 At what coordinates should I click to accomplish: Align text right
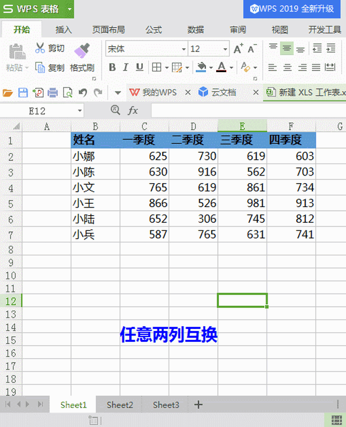[302, 67]
